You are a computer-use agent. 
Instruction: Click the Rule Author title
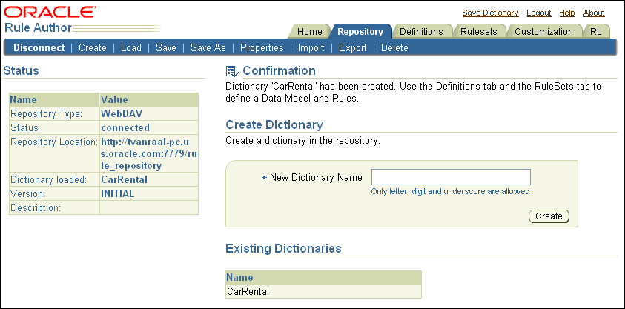pos(38,28)
